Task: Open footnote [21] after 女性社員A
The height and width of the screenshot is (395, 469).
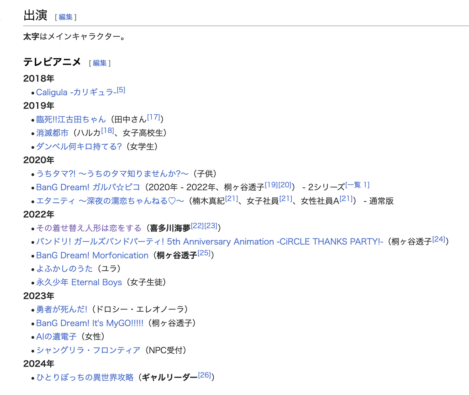Action: pyautogui.click(x=346, y=198)
